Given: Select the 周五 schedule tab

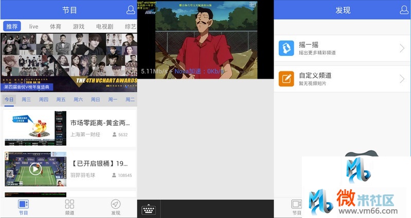Looking at the screenshot, I should pos(61,100).
